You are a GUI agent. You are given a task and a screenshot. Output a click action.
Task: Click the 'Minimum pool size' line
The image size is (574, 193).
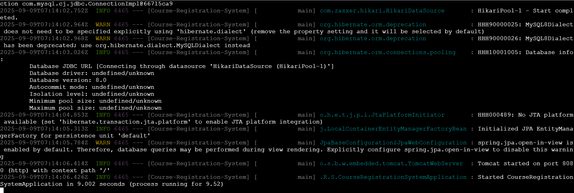(95, 101)
